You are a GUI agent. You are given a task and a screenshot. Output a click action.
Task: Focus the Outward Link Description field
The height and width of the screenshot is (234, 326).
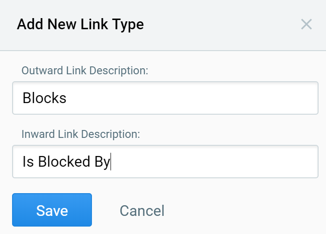click(x=165, y=98)
